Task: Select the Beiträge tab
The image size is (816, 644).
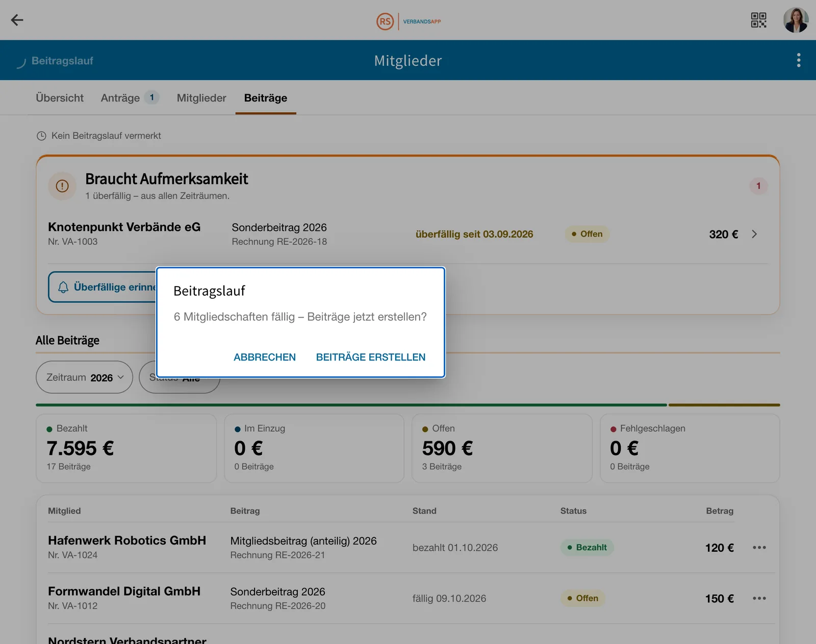Action: 266,98
